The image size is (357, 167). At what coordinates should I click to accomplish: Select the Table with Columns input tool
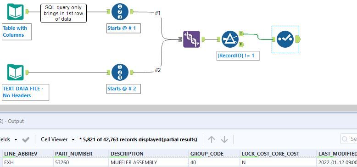[15, 12]
